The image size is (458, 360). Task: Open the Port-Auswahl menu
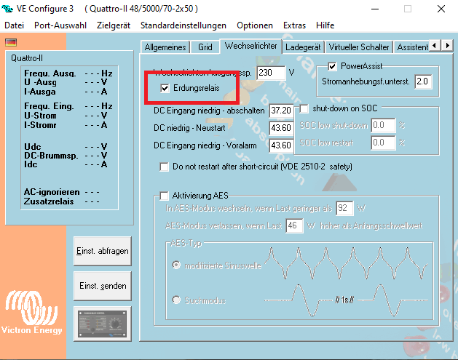click(x=60, y=25)
